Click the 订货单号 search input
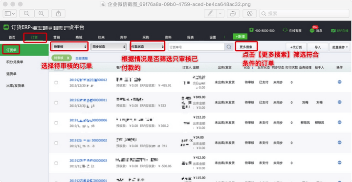 click(x=196, y=47)
